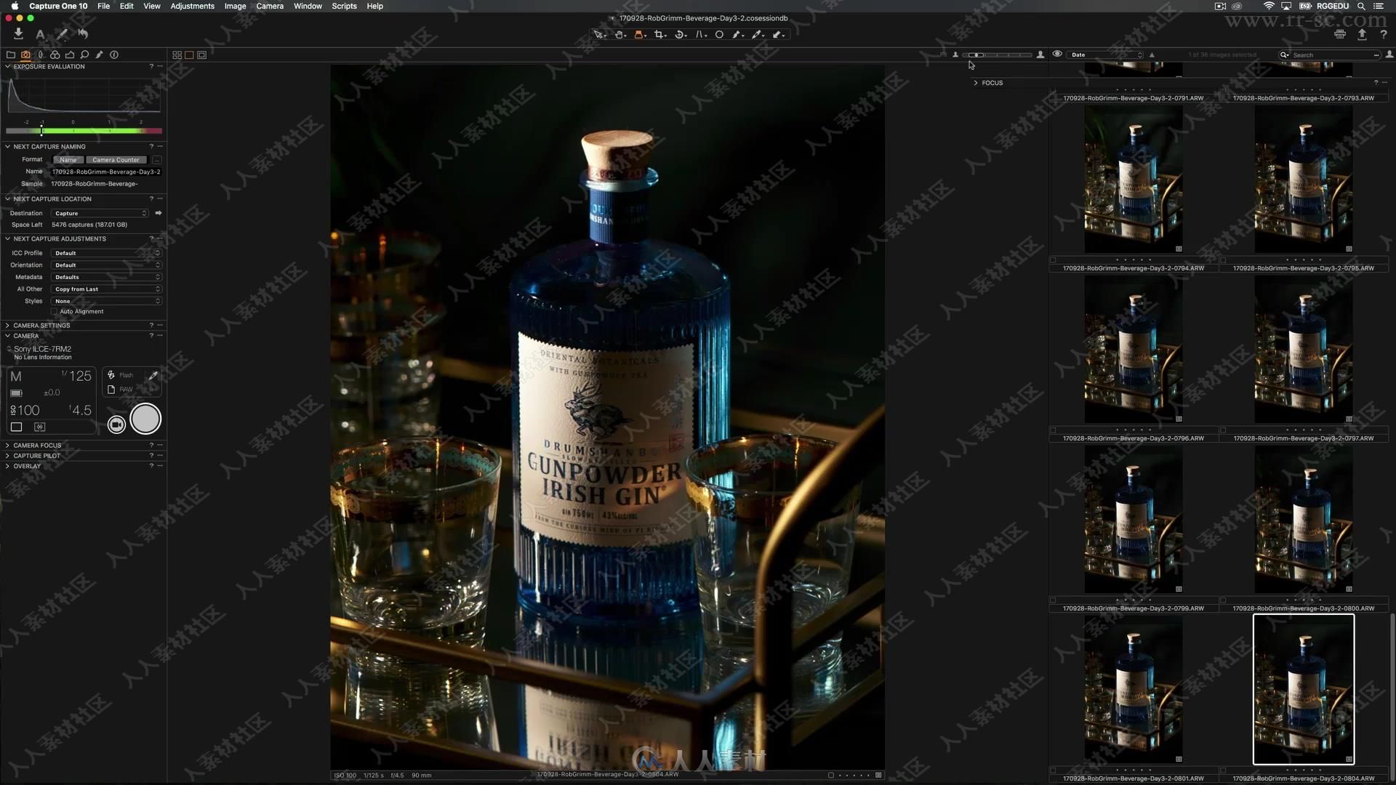Enable the Auto Alignment checkbox
The width and height of the screenshot is (1396, 785).
55,312
